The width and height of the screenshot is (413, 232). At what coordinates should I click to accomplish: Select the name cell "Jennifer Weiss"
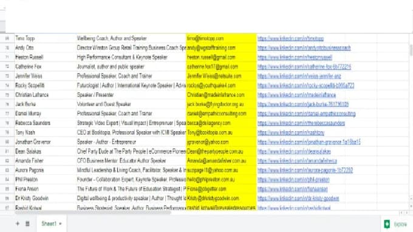tap(45, 76)
